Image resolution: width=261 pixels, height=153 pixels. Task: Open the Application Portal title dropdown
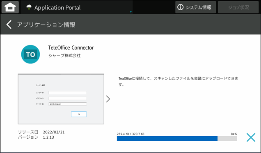point(77,7)
